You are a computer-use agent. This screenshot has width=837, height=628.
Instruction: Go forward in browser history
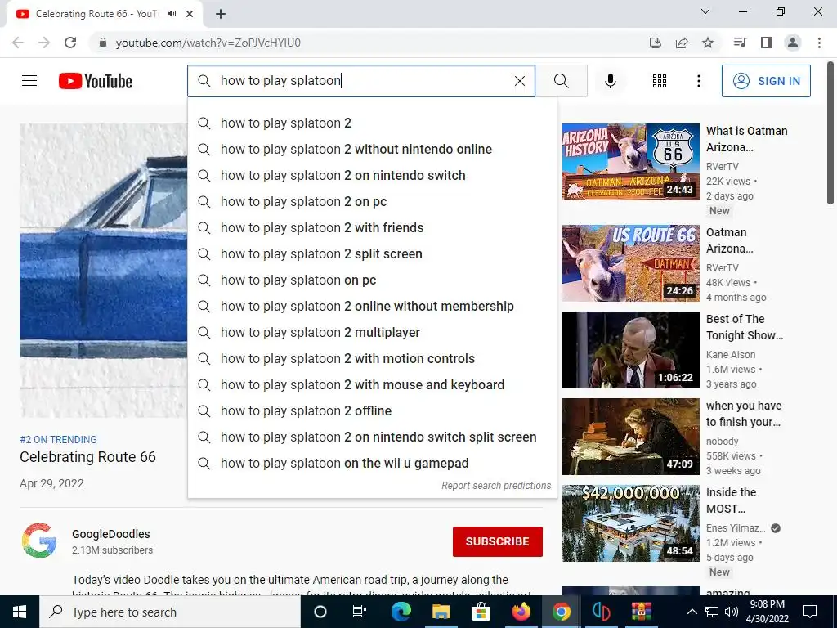pos(44,43)
